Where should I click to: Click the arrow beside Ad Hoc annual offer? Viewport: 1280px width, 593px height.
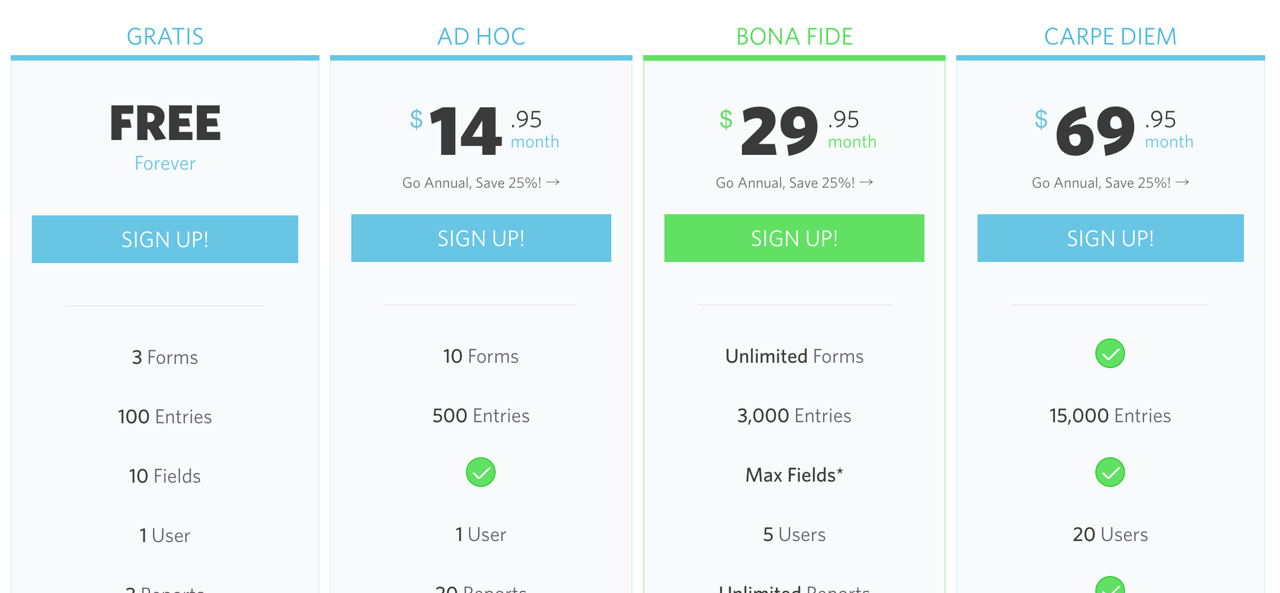point(553,182)
